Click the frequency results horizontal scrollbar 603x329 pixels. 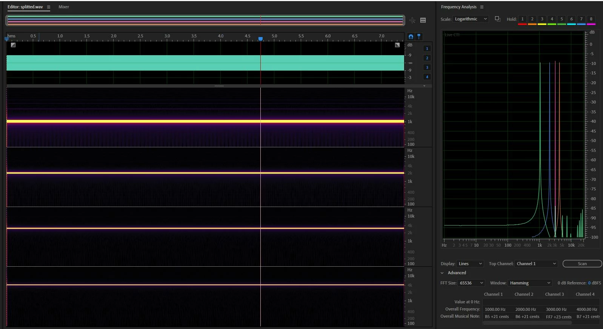click(528, 323)
